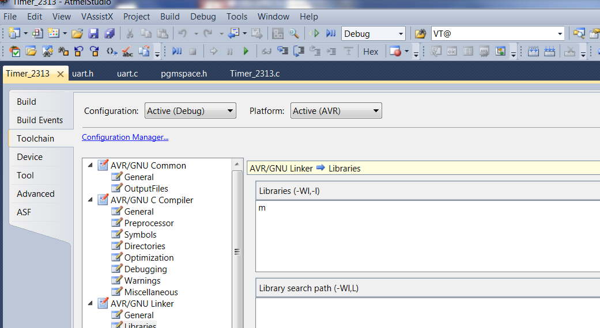Switch to the pgmspace.h tab
600x328 pixels.
[184, 73]
